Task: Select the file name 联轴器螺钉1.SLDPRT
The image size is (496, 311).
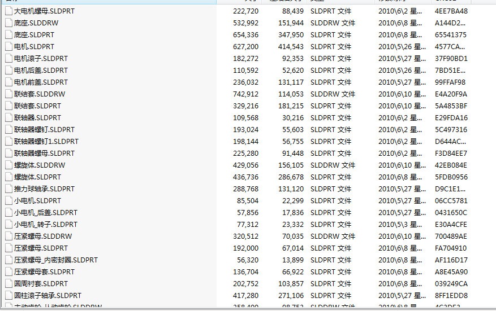Action: click(x=46, y=142)
